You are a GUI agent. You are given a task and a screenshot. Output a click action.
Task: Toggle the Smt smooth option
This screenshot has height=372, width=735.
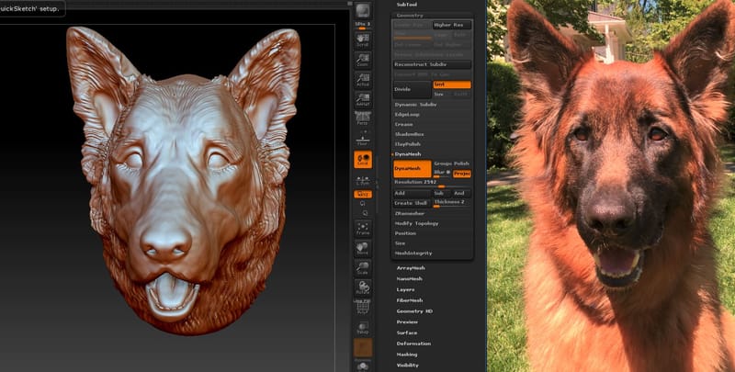[452, 85]
